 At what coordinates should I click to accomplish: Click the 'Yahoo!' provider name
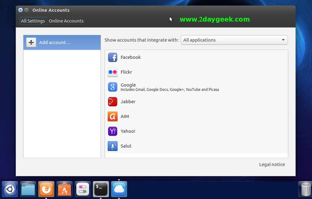coord(128,131)
